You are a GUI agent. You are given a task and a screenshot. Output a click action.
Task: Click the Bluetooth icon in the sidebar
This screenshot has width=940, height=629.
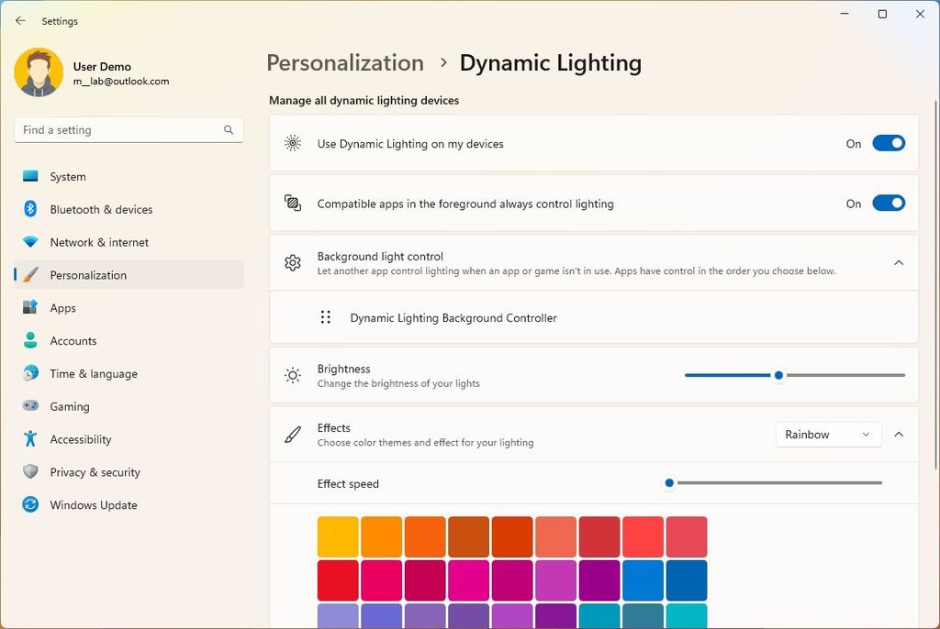pyautogui.click(x=32, y=209)
